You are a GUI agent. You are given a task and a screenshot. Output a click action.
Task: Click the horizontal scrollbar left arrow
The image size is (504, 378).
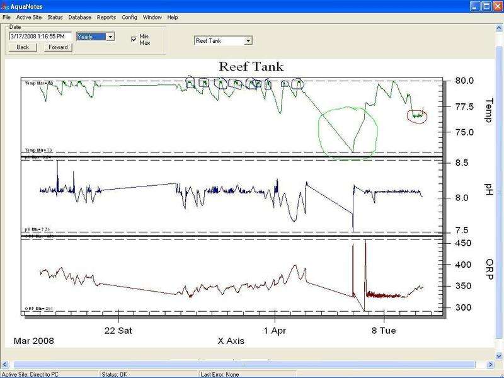click(5, 364)
